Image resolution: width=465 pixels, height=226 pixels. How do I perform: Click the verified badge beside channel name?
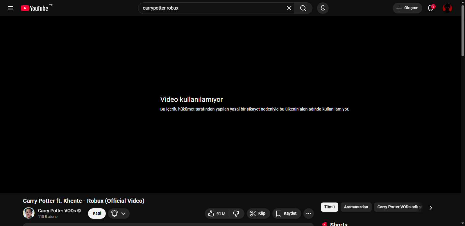79,211
